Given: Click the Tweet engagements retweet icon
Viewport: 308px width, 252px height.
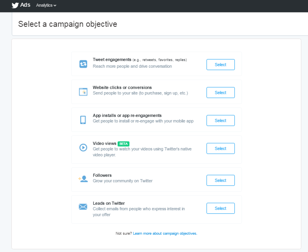Looking at the screenshot, I should click(83, 64).
